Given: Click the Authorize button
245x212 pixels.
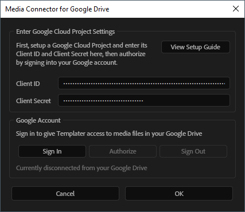Looking at the screenshot, I should click(x=123, y=151).
